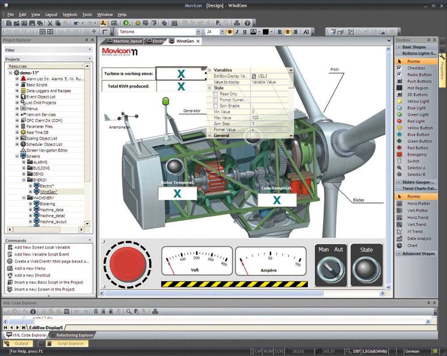Toggle Italic text formatting

237,32
